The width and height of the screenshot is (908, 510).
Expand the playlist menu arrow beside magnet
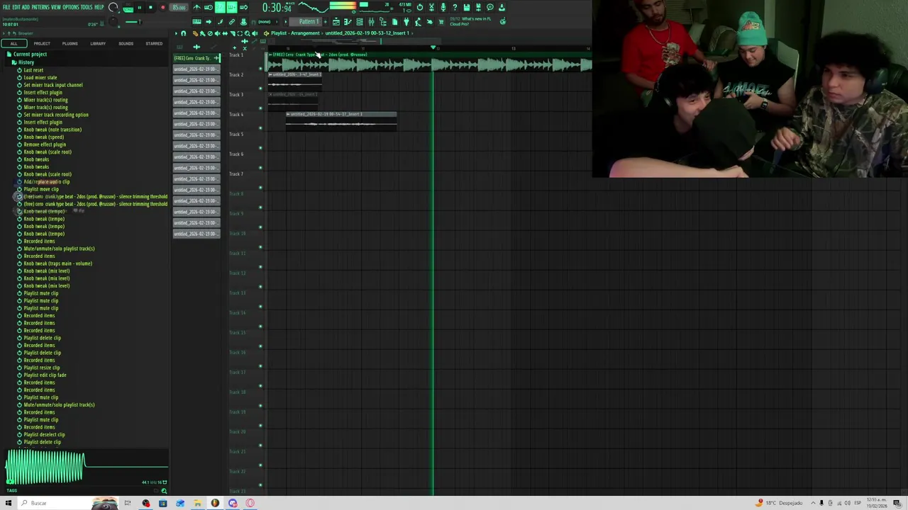click(176, 33)
